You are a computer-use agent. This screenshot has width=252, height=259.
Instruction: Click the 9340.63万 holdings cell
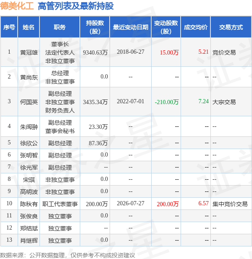point(95,52)
